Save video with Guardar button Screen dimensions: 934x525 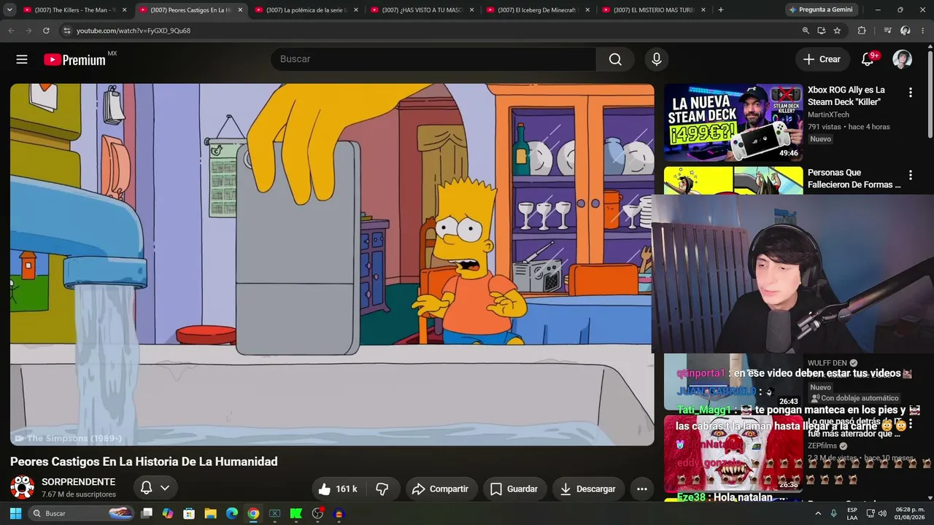pyautogui.click(x=514, y=489)
